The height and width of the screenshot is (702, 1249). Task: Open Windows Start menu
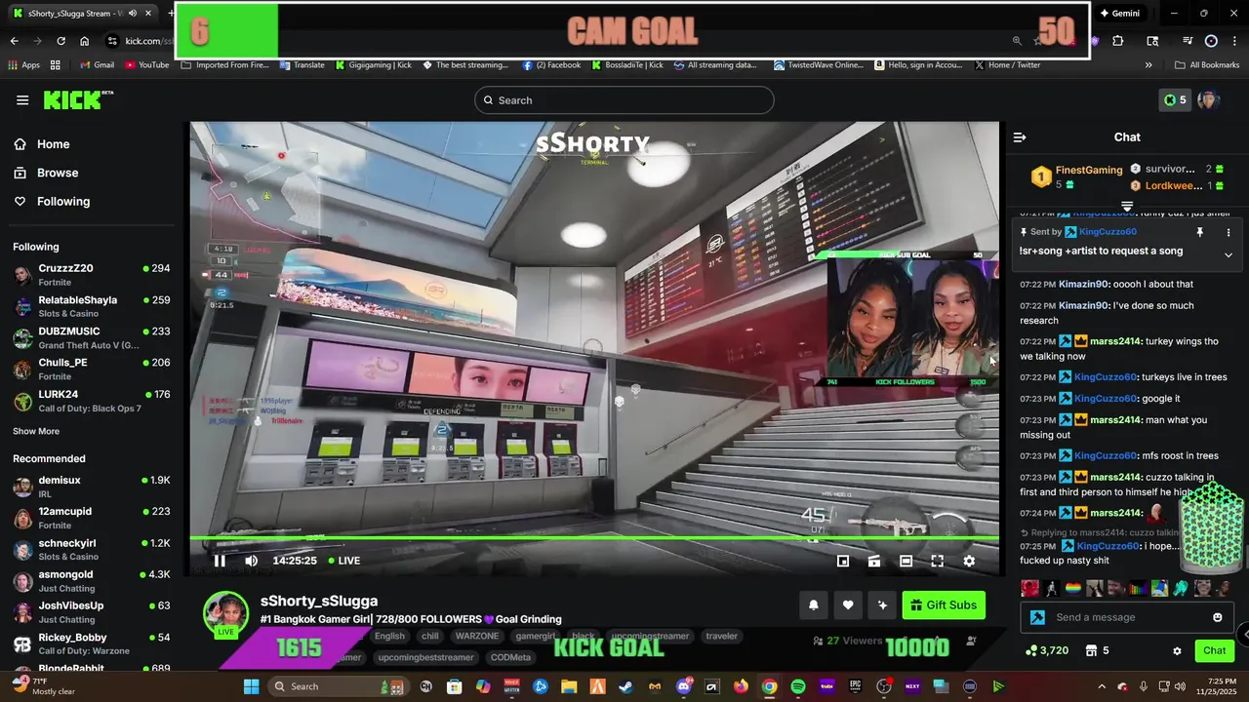[x=251, y=686]
